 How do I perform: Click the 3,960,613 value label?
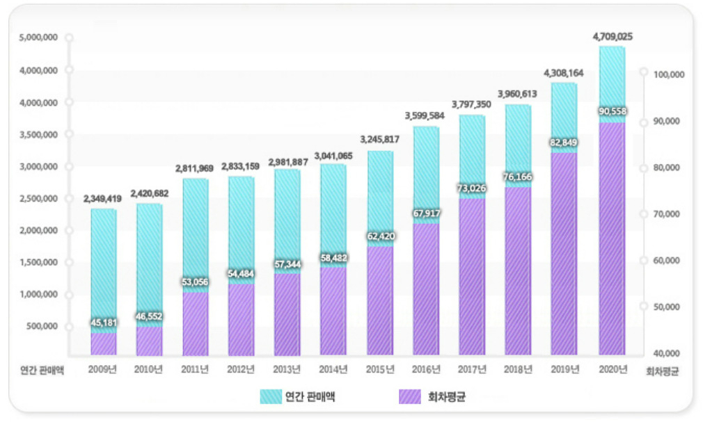pos(517,94)
